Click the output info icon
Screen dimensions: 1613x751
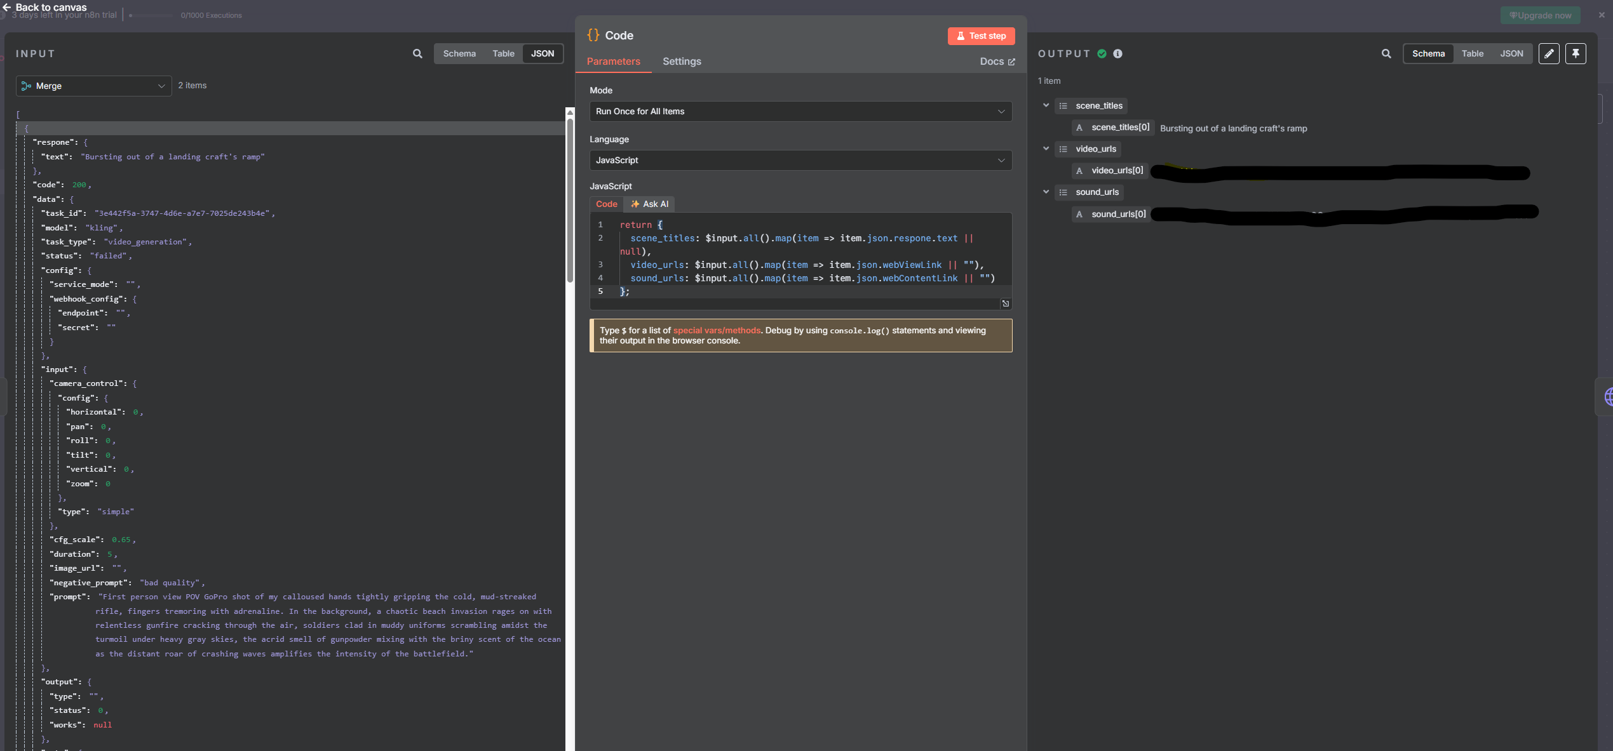[1117, 54]
